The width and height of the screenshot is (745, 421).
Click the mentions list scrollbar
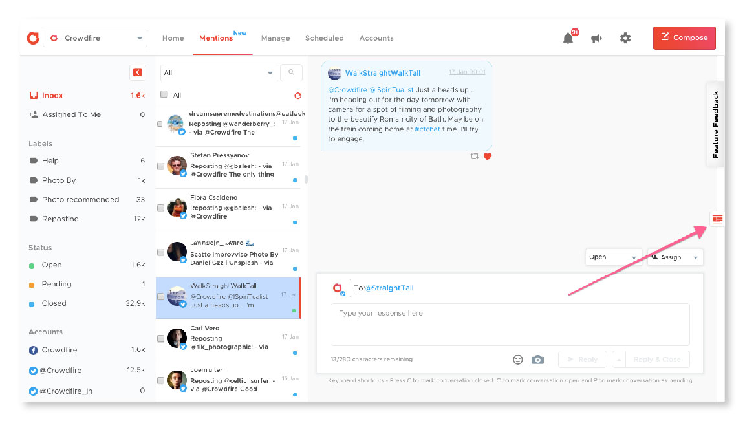306,180
